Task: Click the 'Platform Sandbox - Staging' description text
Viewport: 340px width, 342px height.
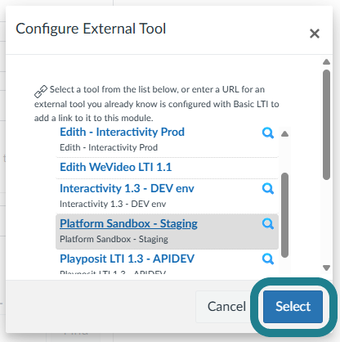Action: (x=114, y=239)
